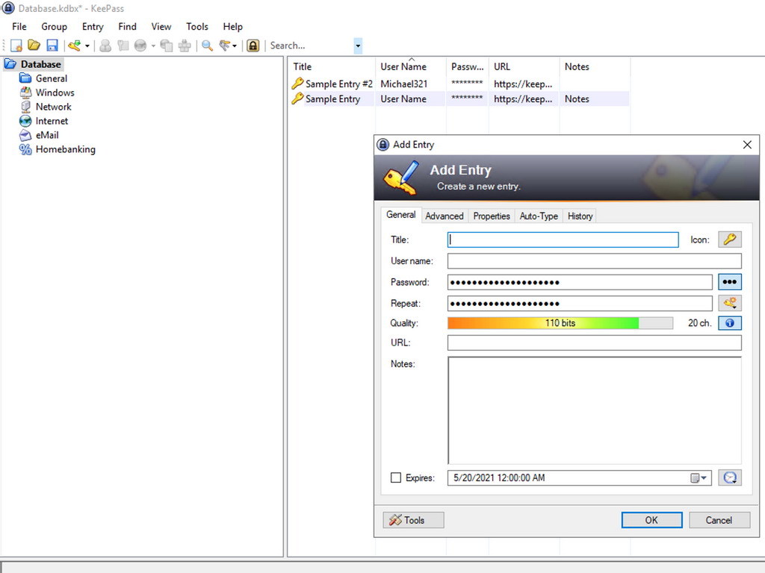This screenshot has width=765, height=573.
Task: Click the Copy Password toolbar icon
Action: [x=123, y=46]
